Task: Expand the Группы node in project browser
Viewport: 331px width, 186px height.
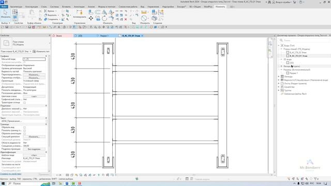Action: (279, 90)
